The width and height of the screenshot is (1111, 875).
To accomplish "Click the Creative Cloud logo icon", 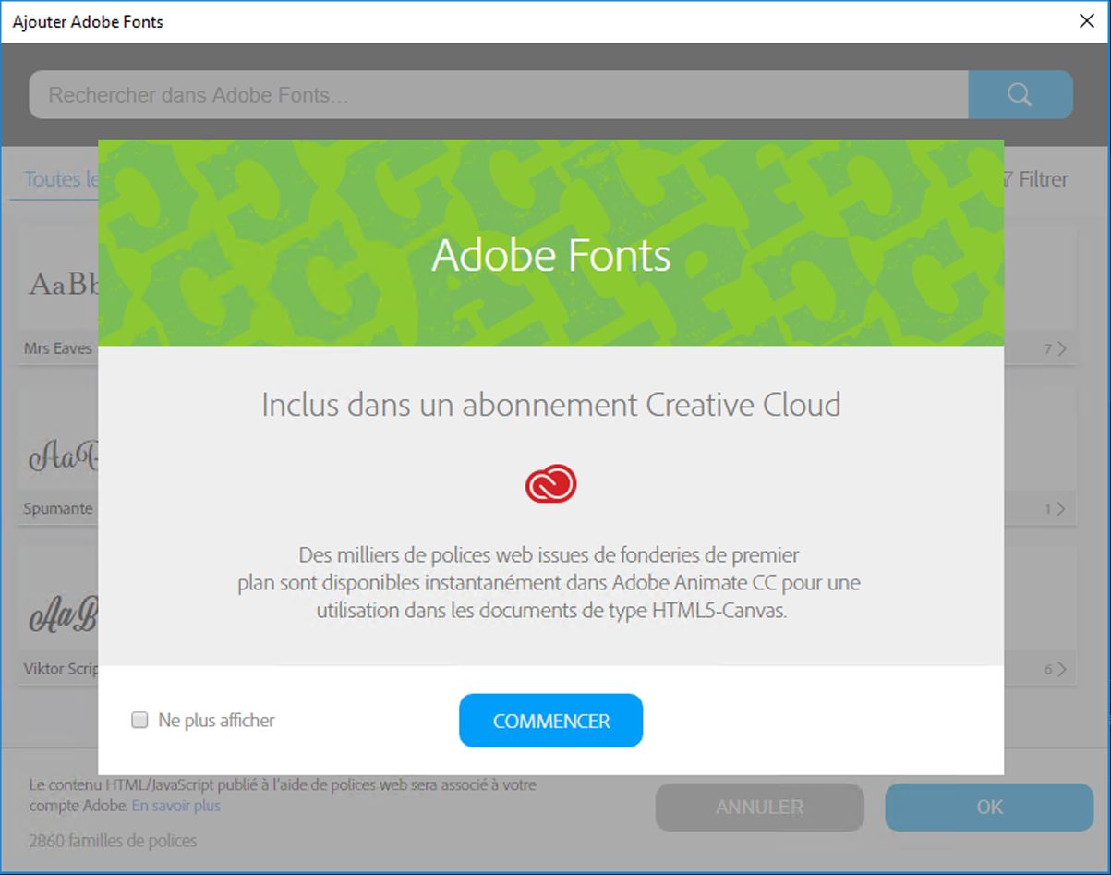I will pyautogui.click(x=550, y=482).
